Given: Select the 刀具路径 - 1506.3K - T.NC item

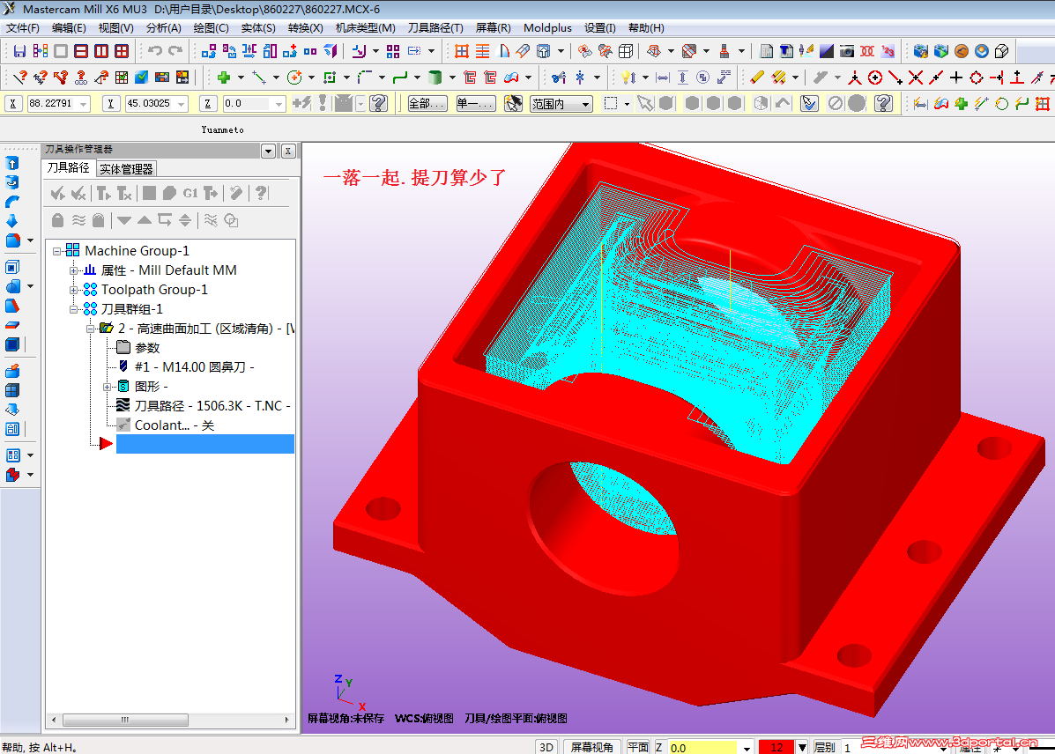Looking at the screenshot, I should pyautogui.click(x=212, y=405).
